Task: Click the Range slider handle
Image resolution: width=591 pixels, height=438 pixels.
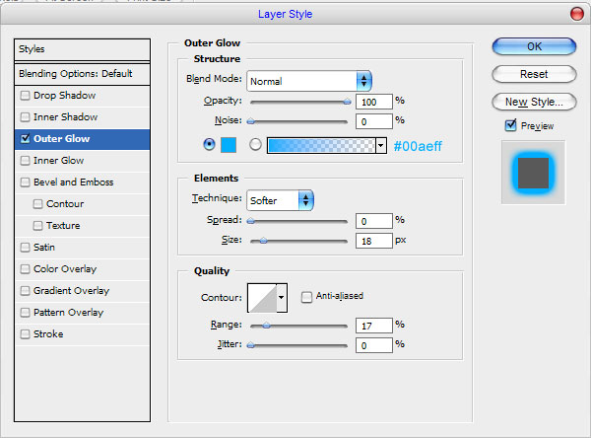Action: click(x=266, y=326)
